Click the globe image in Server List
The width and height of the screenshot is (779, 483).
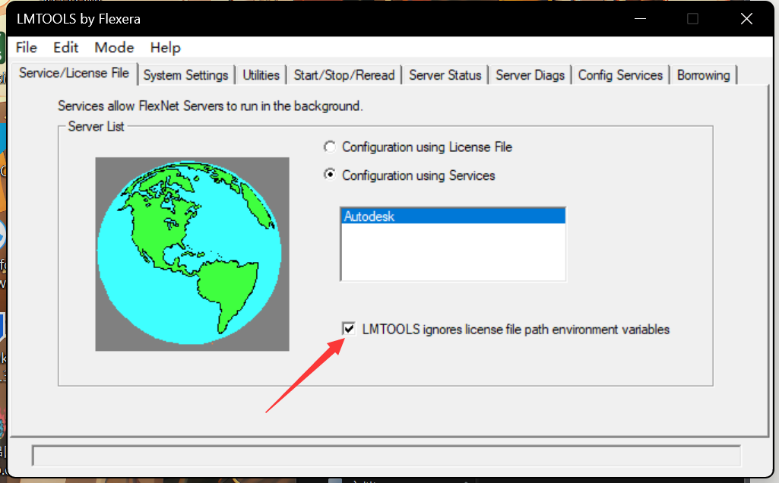point(192,254)
